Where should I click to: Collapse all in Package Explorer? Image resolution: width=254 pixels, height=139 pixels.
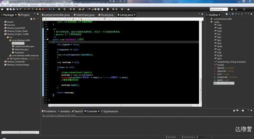tap(31, 19)
